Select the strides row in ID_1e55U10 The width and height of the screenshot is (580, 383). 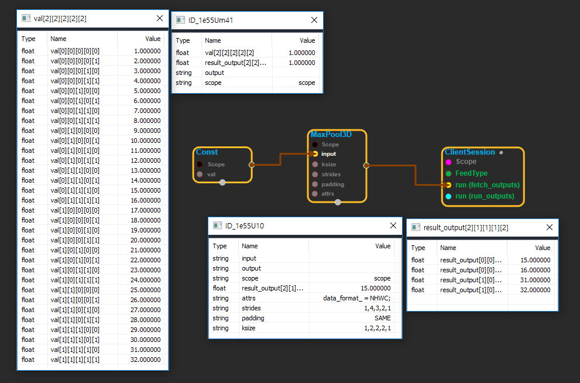(304, 308)
